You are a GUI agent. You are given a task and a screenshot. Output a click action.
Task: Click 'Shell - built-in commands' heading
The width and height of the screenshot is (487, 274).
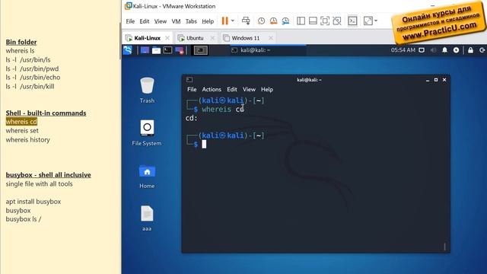[x=46, y=113]
